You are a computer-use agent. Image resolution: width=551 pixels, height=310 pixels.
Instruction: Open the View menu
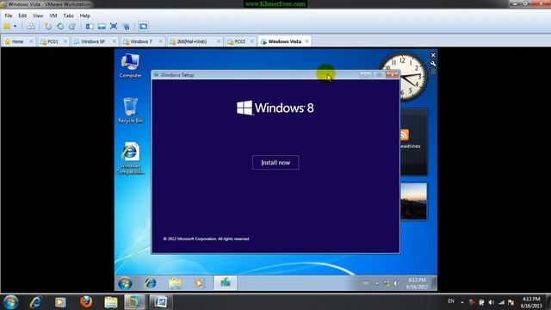point(38,15)
